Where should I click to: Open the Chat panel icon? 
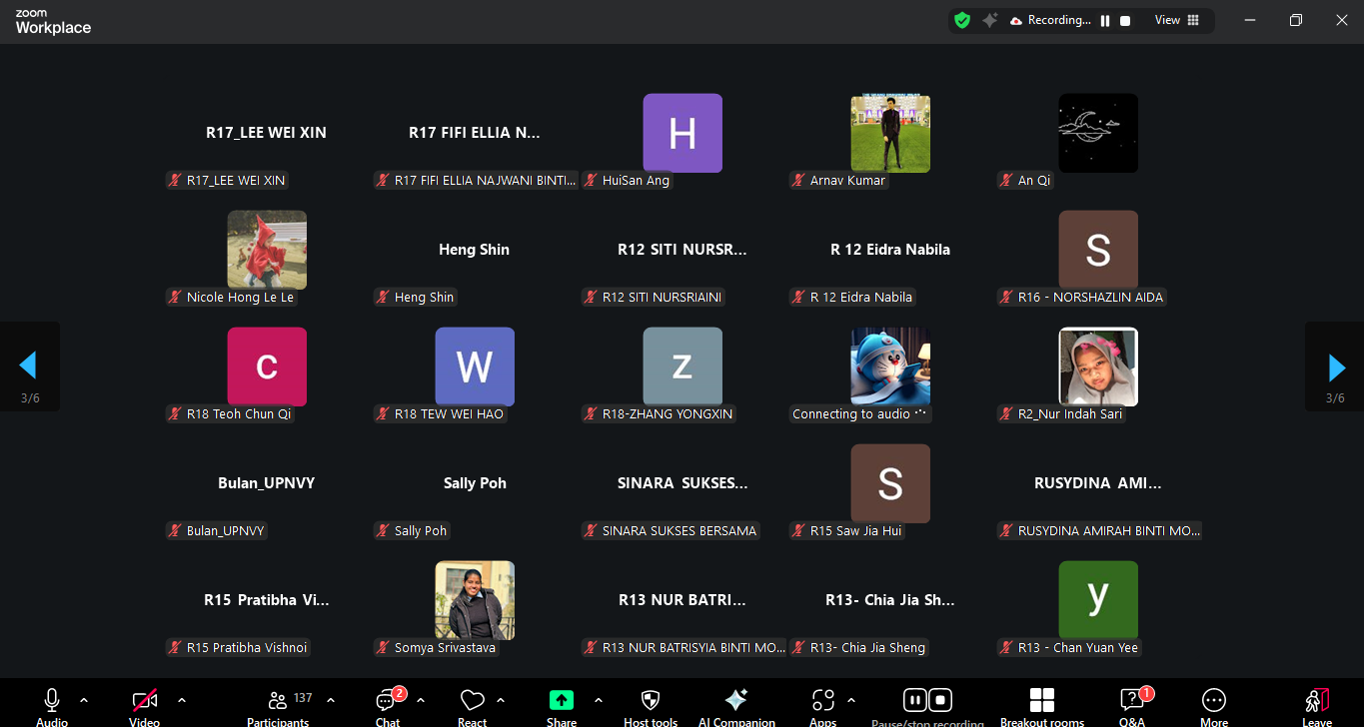tap(386, 701)
